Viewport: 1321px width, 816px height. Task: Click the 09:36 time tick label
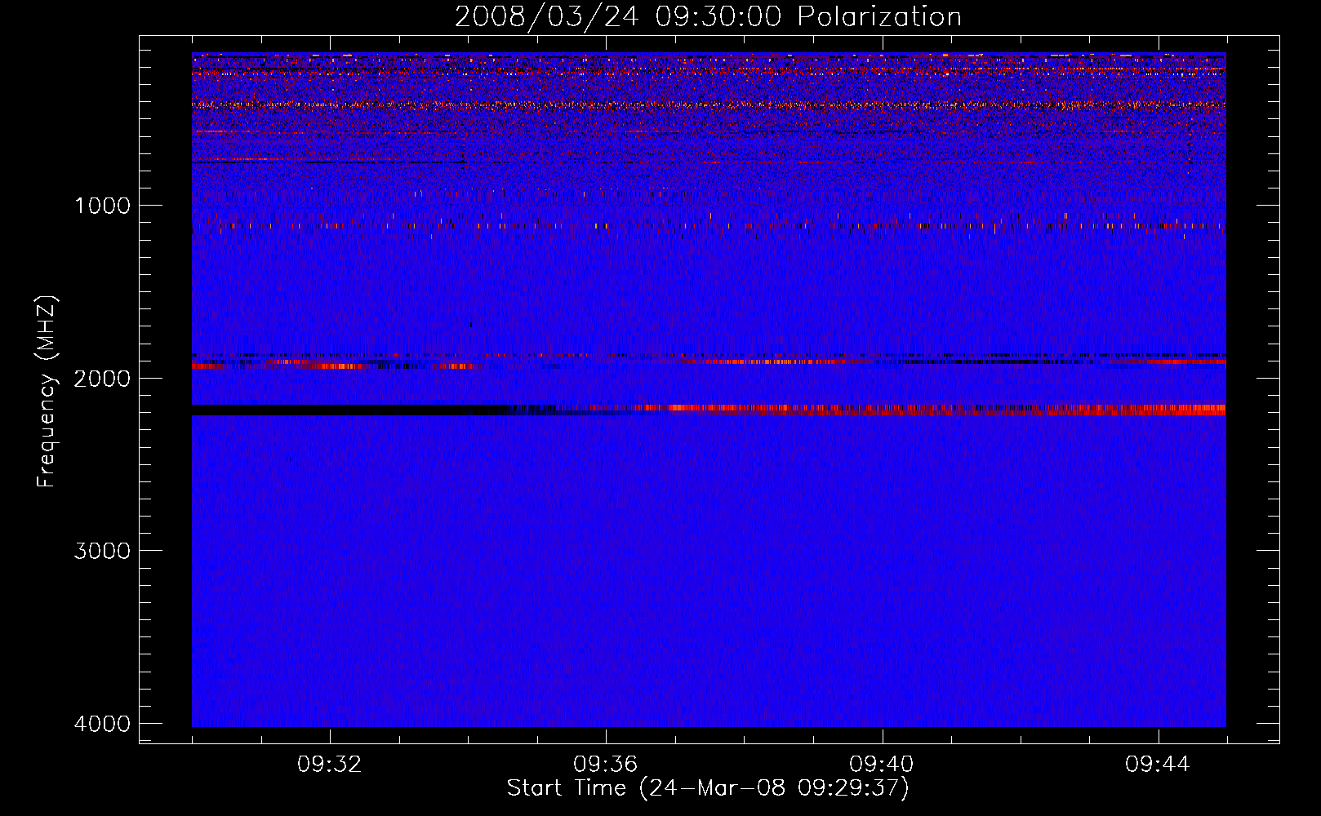[x=606, y=765]
